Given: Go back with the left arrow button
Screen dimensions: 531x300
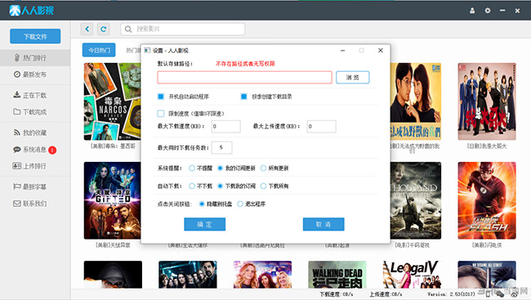Looking at the screenshot, I should click(87, 29).
